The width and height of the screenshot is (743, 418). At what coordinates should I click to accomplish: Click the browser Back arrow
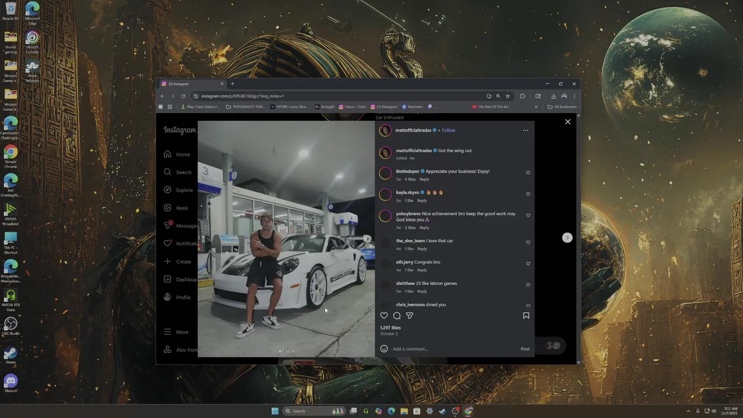click(163, 96)
